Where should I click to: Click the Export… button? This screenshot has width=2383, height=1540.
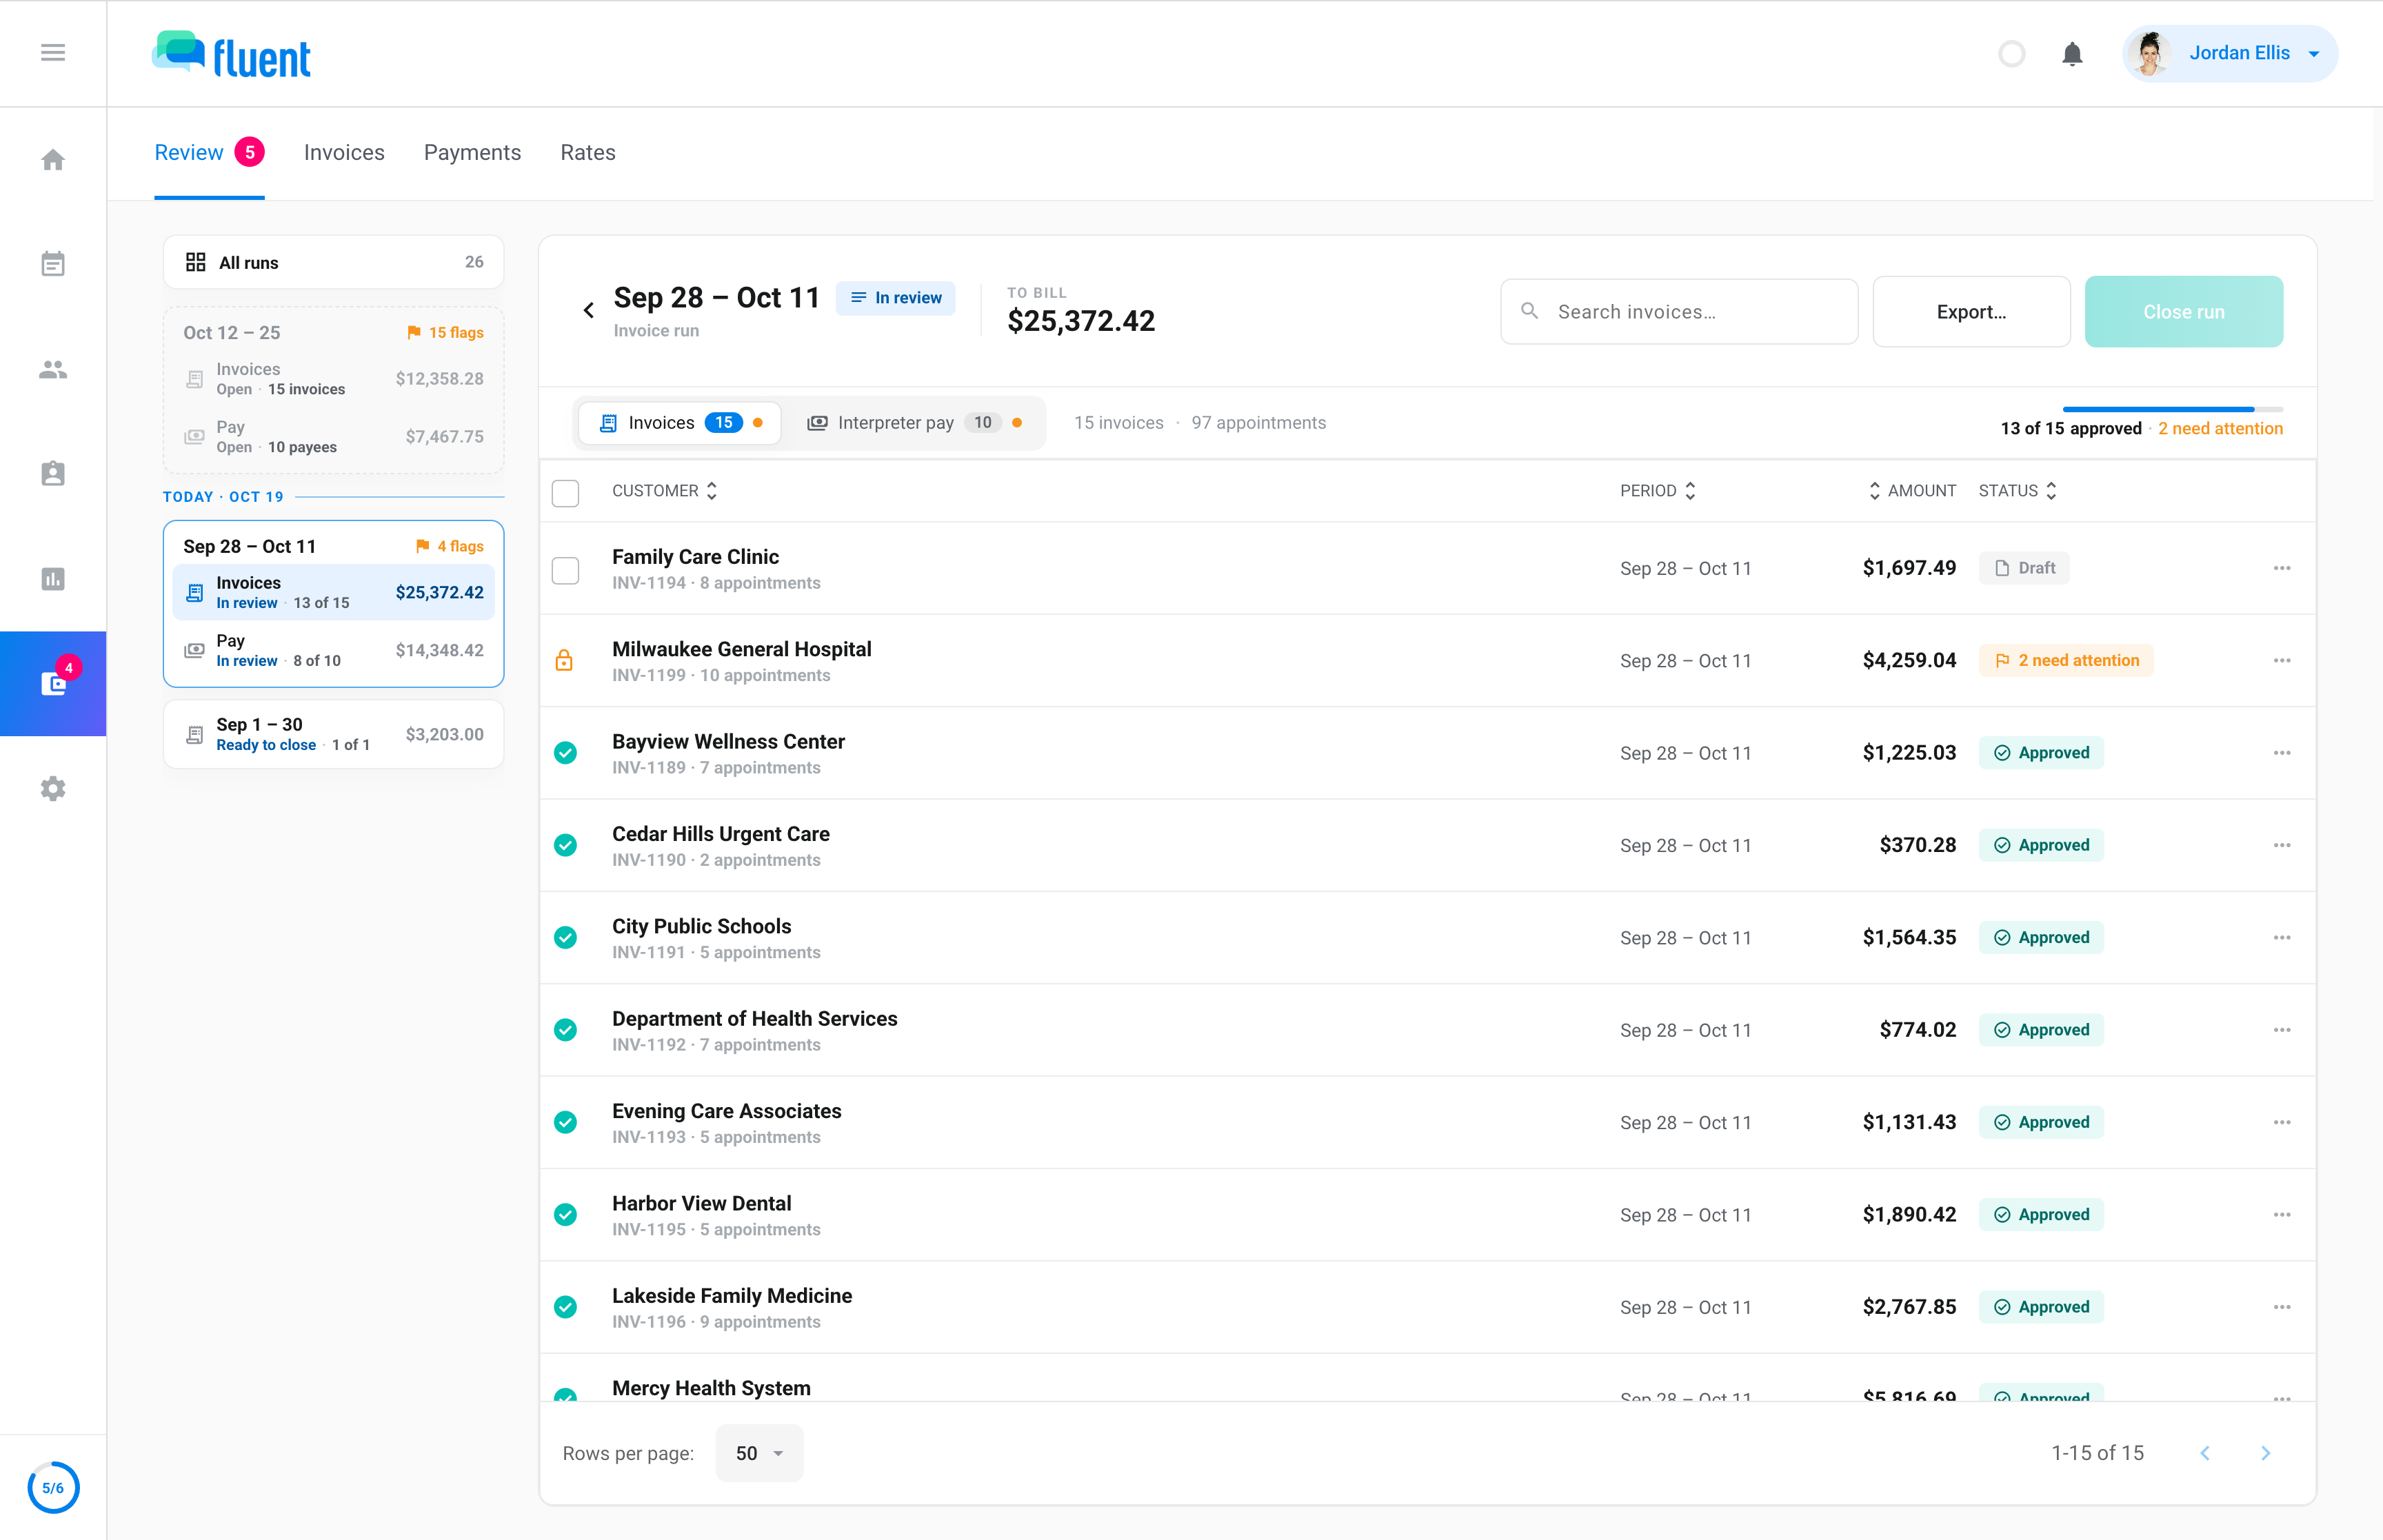(1971, 312)
